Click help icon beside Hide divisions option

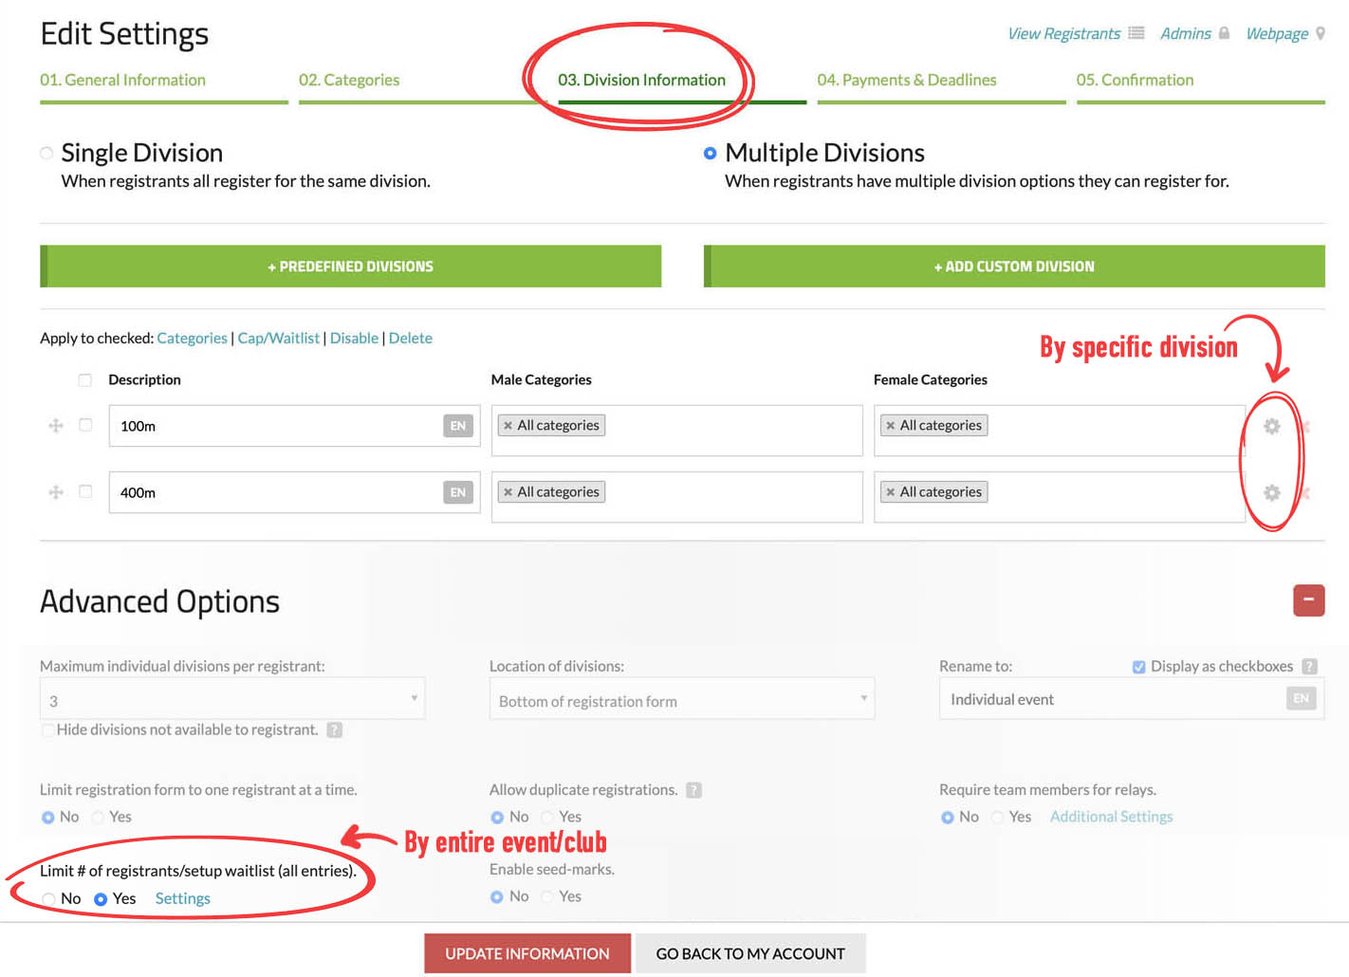point(334,730)
